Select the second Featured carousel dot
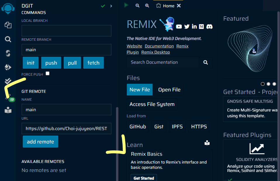 click(268, 84)
